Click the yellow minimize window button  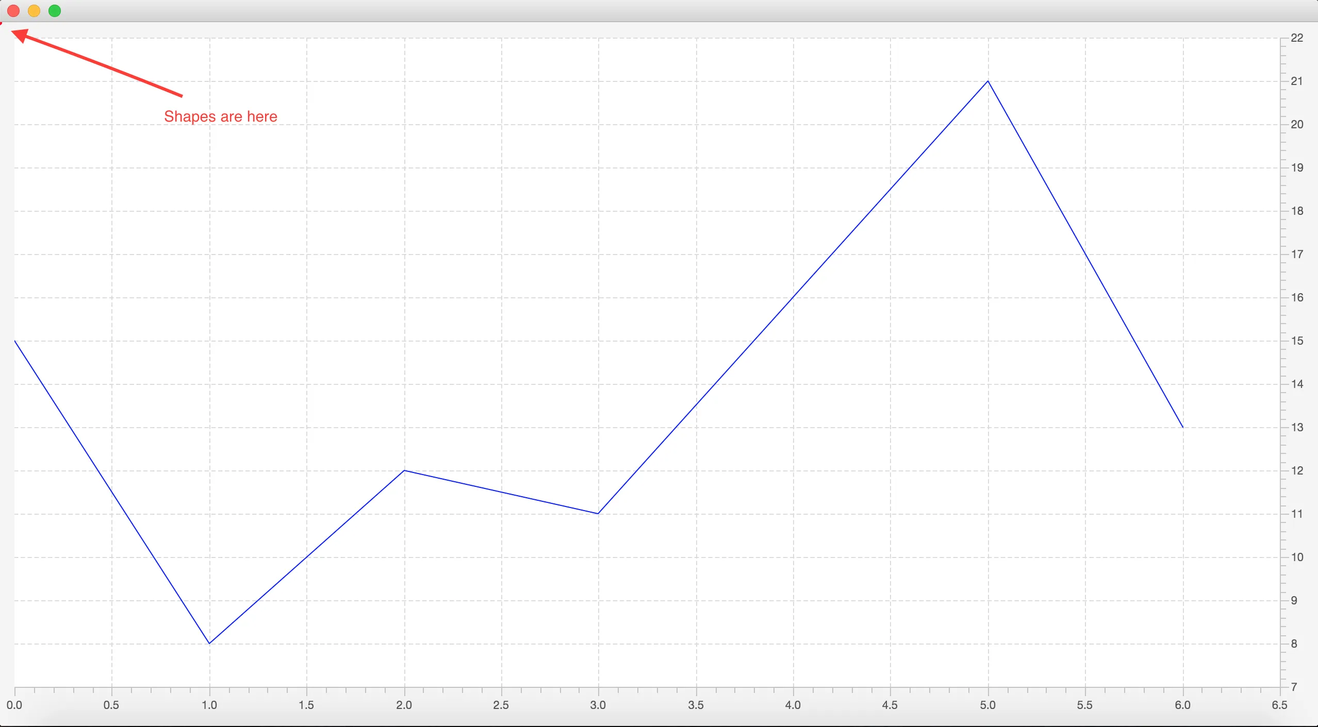[x=34, y=11]
